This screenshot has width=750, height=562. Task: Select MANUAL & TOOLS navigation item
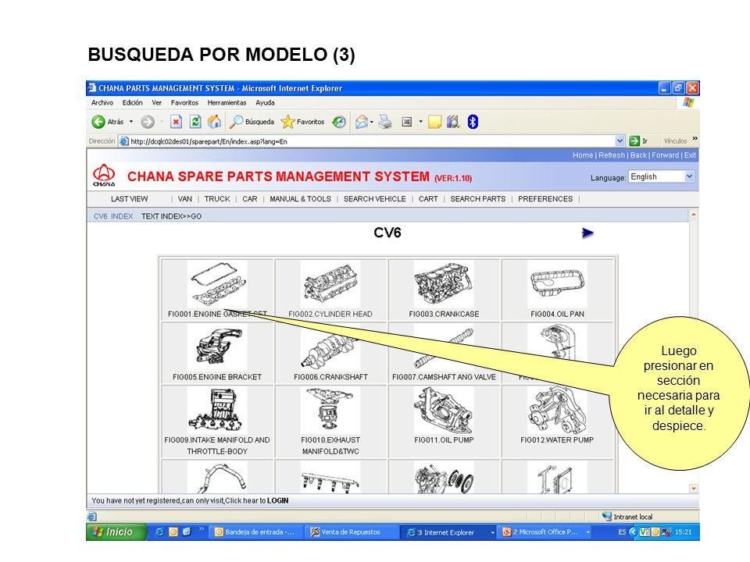click(x=300, y=199)
